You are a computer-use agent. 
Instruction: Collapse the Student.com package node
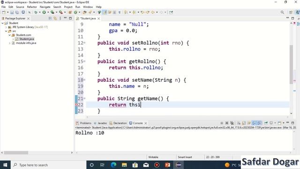coord(9,35)
